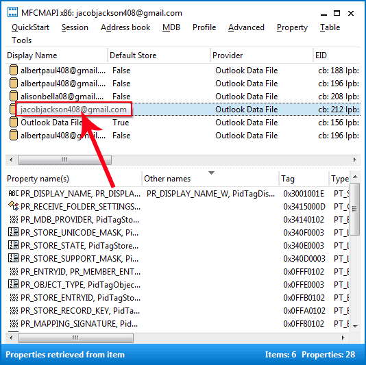Select the jacobjackson408@gmail.com store name

click(x=73, y=109)
